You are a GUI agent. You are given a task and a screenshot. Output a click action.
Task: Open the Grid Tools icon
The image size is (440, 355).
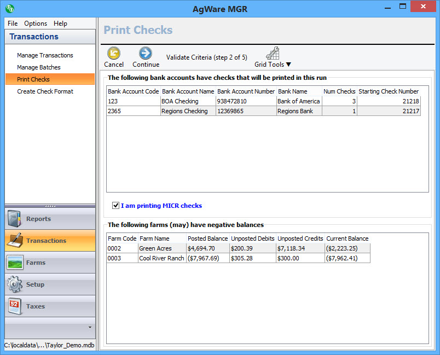[273, 53]
